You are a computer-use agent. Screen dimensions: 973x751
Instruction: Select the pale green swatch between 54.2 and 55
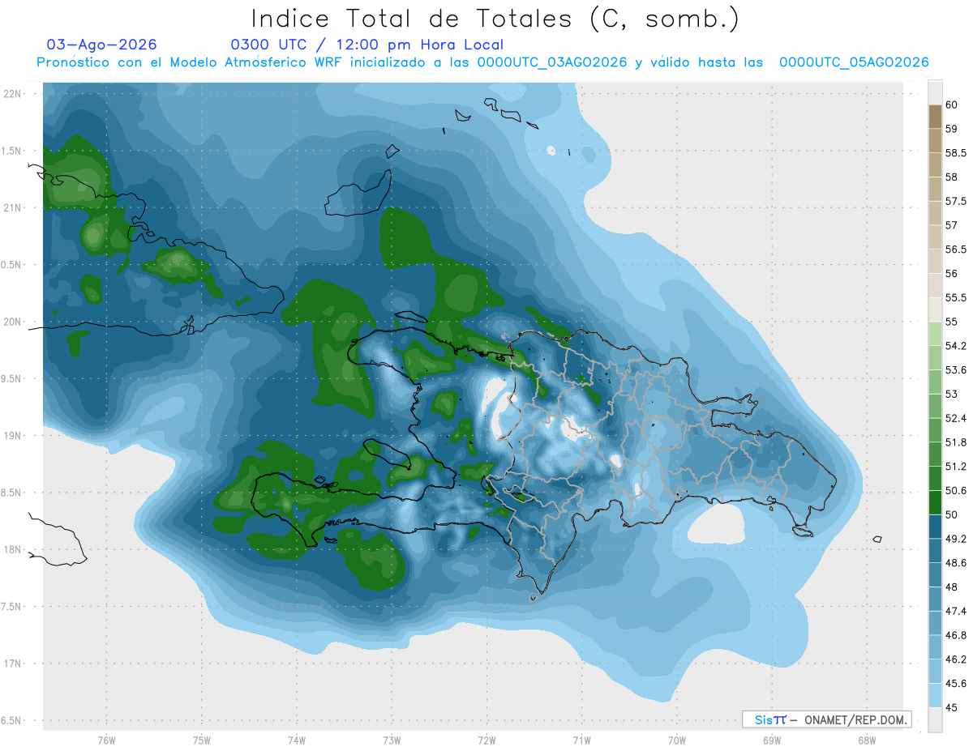pyautogui.click(x=935, y=334)
